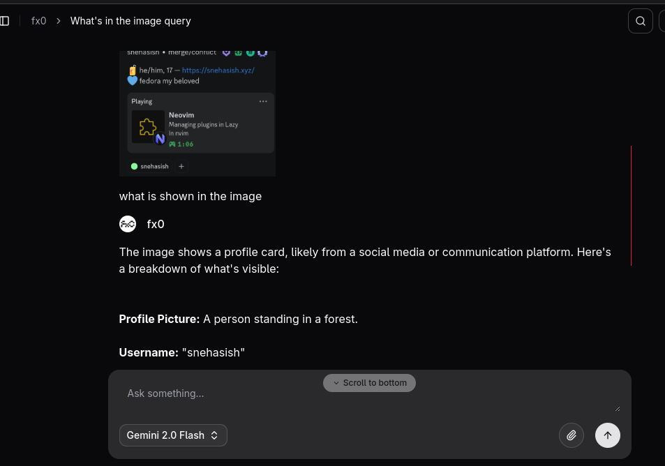
Task: Send message with up arrow button
Action: pyautogui.click(x=607, y=435)
